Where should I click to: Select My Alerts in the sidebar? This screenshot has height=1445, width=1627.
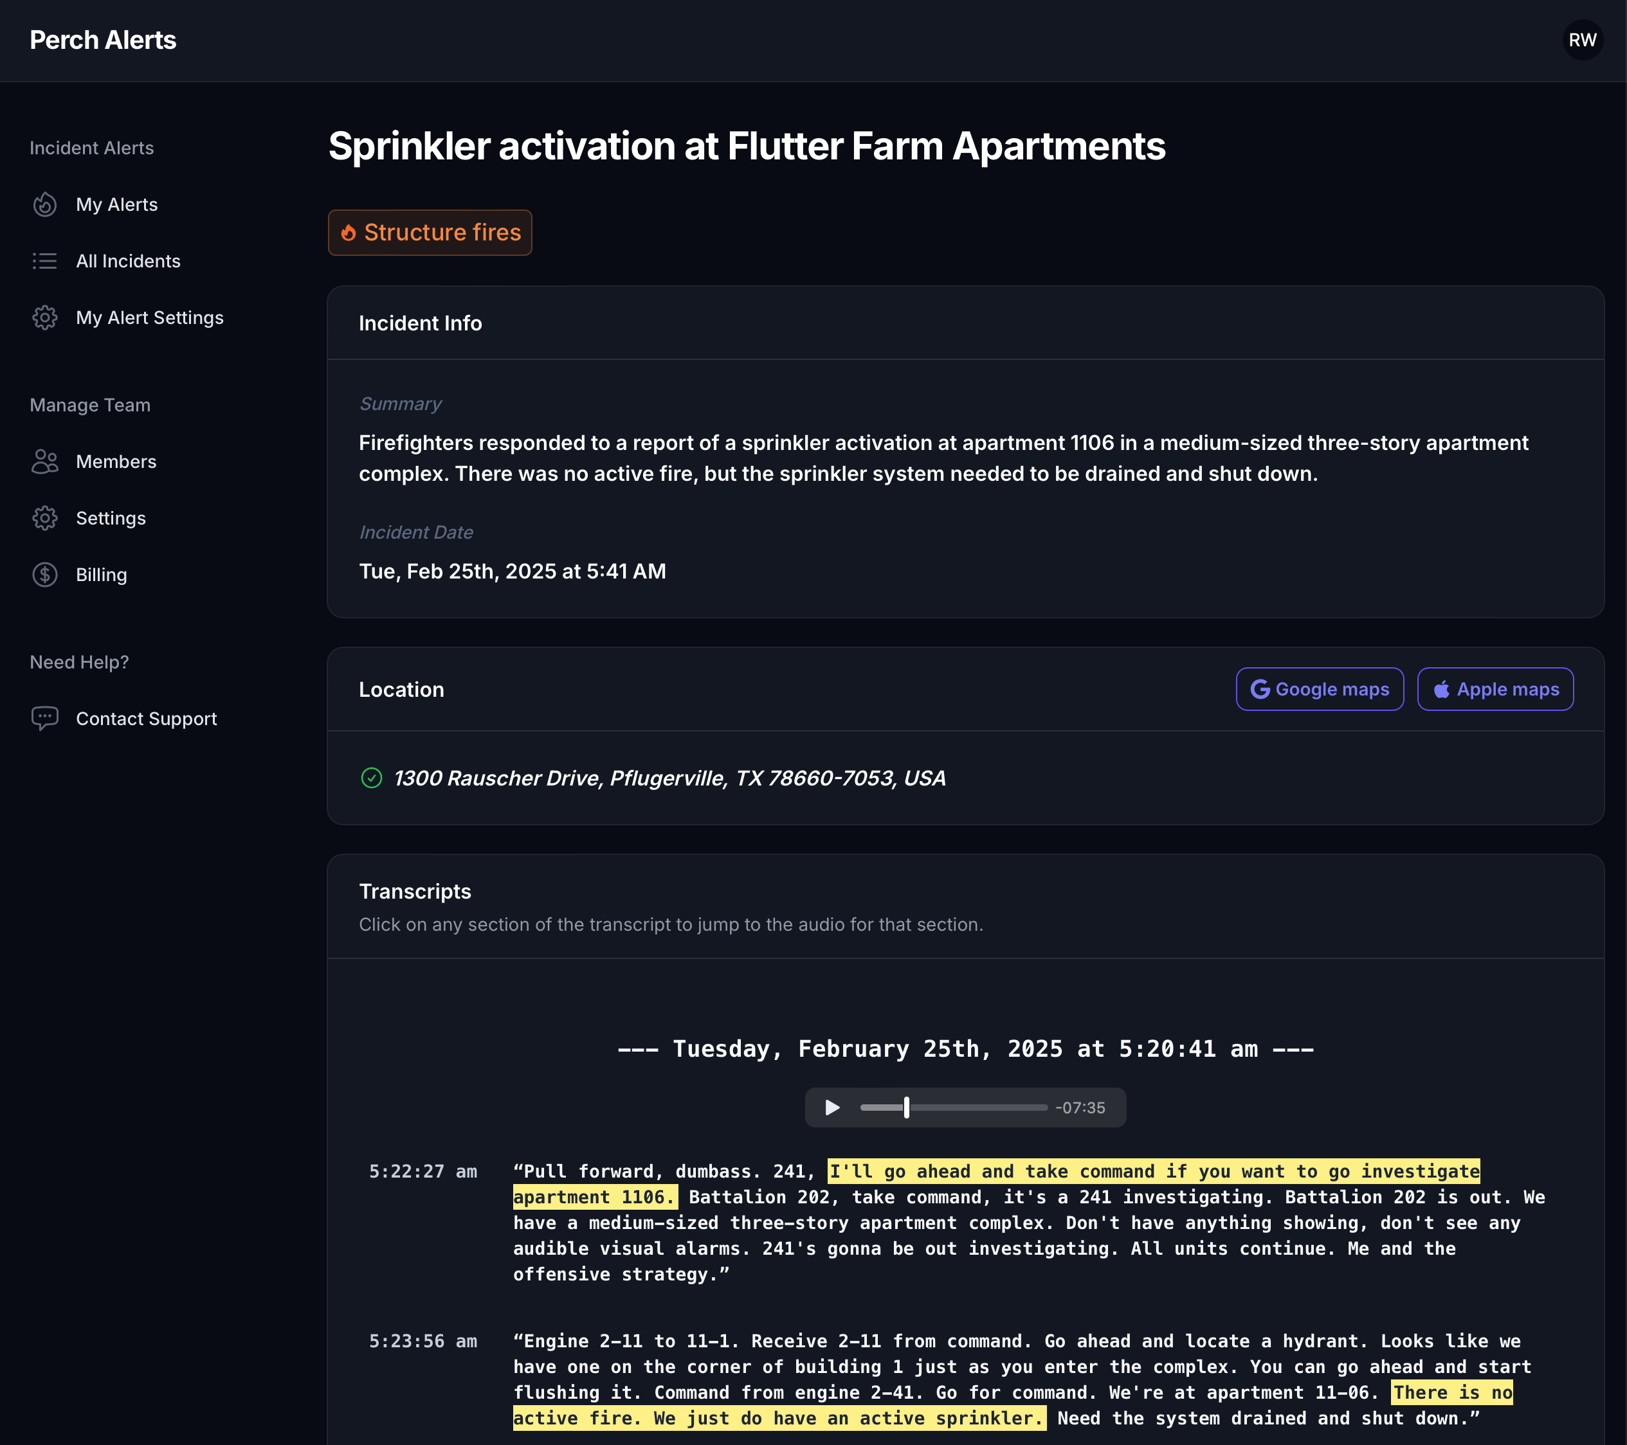(117, 204)
